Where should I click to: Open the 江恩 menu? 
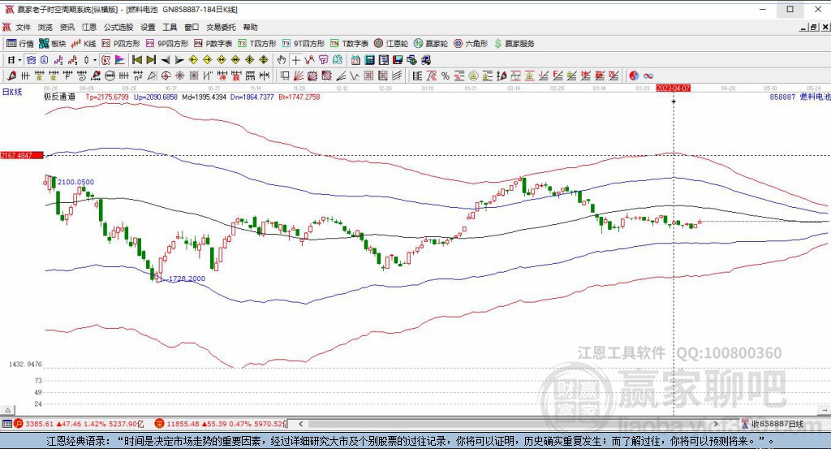(89, 27)
